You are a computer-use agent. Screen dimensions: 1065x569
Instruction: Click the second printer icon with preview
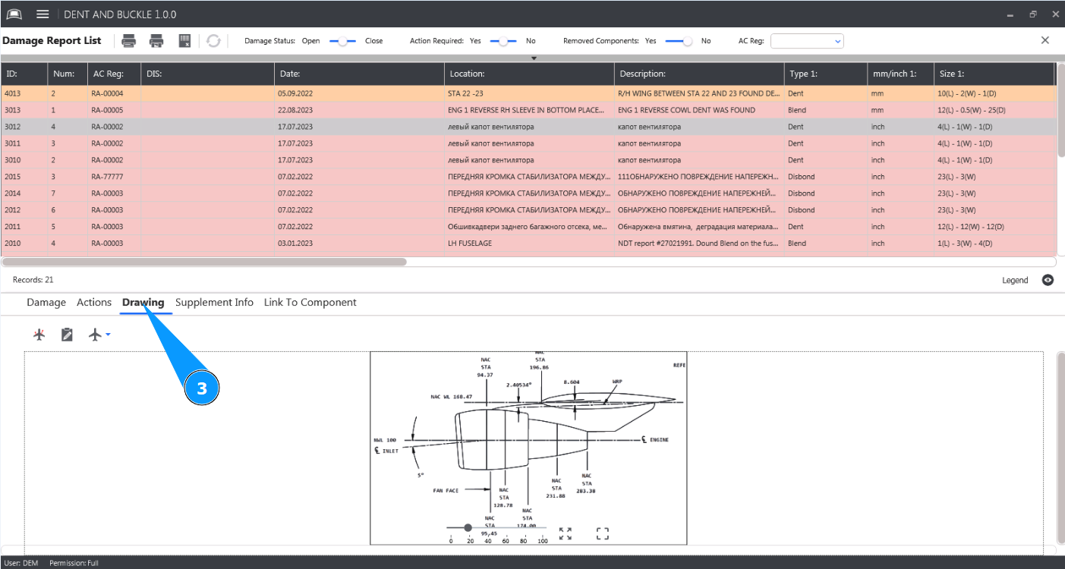tap(156, 41)
